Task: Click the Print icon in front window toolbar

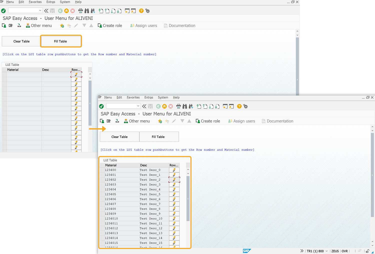Action: [178, 106]
